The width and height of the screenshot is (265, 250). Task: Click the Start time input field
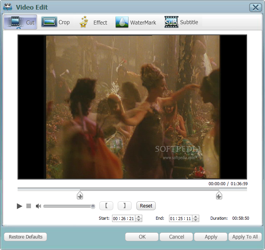pyautogui.click(x=124, y=219)
